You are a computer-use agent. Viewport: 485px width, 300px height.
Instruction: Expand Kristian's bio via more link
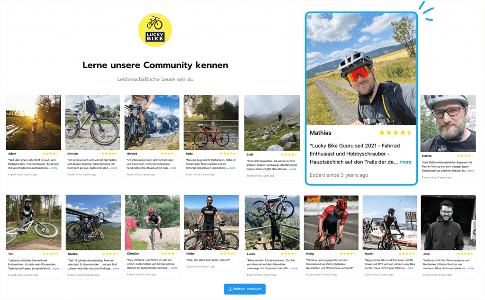click(x=114, y=168)
